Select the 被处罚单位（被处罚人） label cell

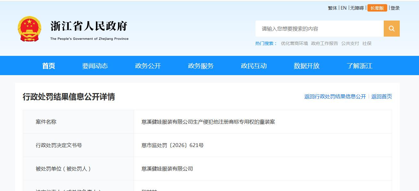click(x=78, y=169)
